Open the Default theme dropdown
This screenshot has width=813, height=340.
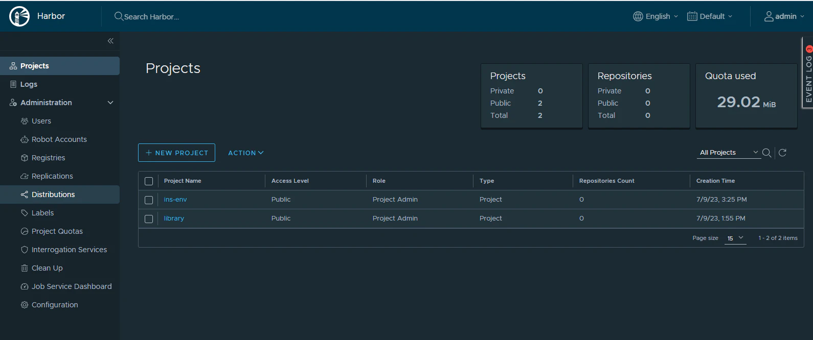[x=710, y=16]
